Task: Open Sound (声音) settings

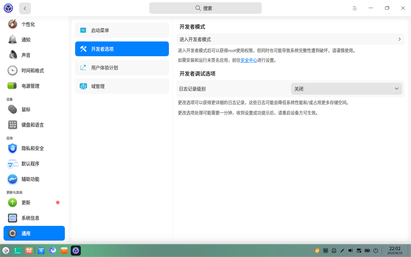Action: click(26, 55)
